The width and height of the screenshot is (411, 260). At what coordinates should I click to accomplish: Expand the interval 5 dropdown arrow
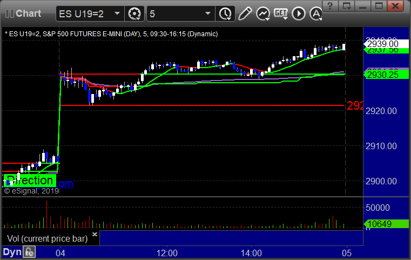(208, 14)
